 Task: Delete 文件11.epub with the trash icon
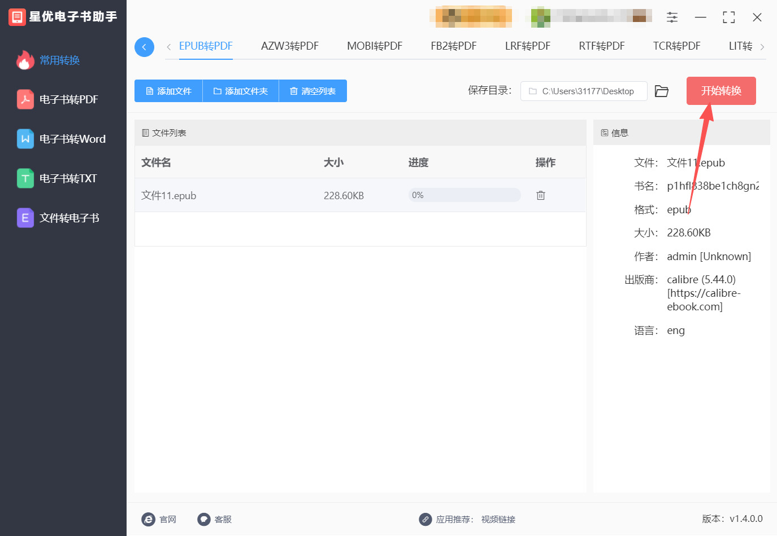[540, 195]
